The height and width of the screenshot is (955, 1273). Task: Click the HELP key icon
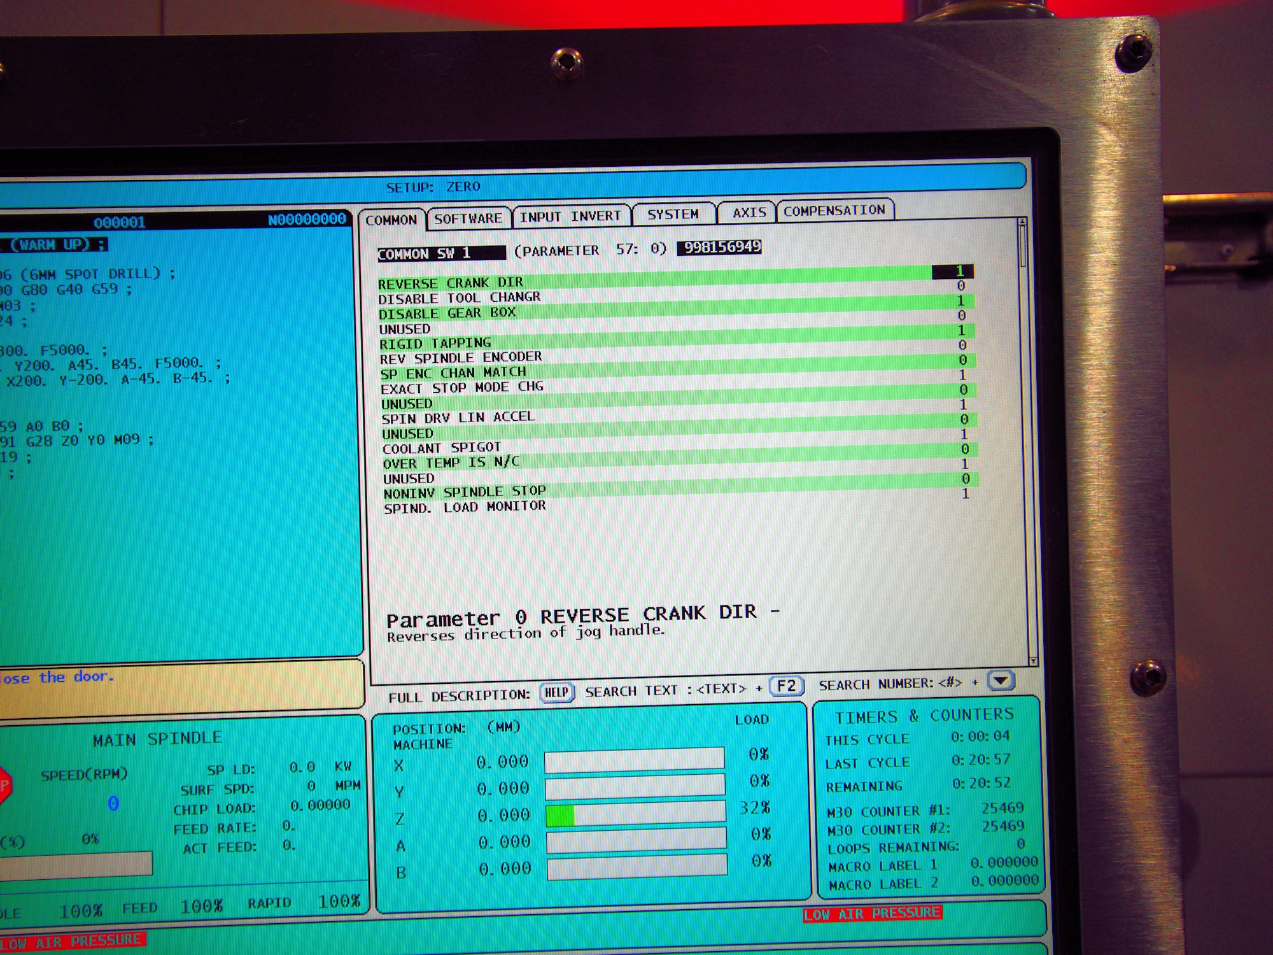(x=557, y=693)
